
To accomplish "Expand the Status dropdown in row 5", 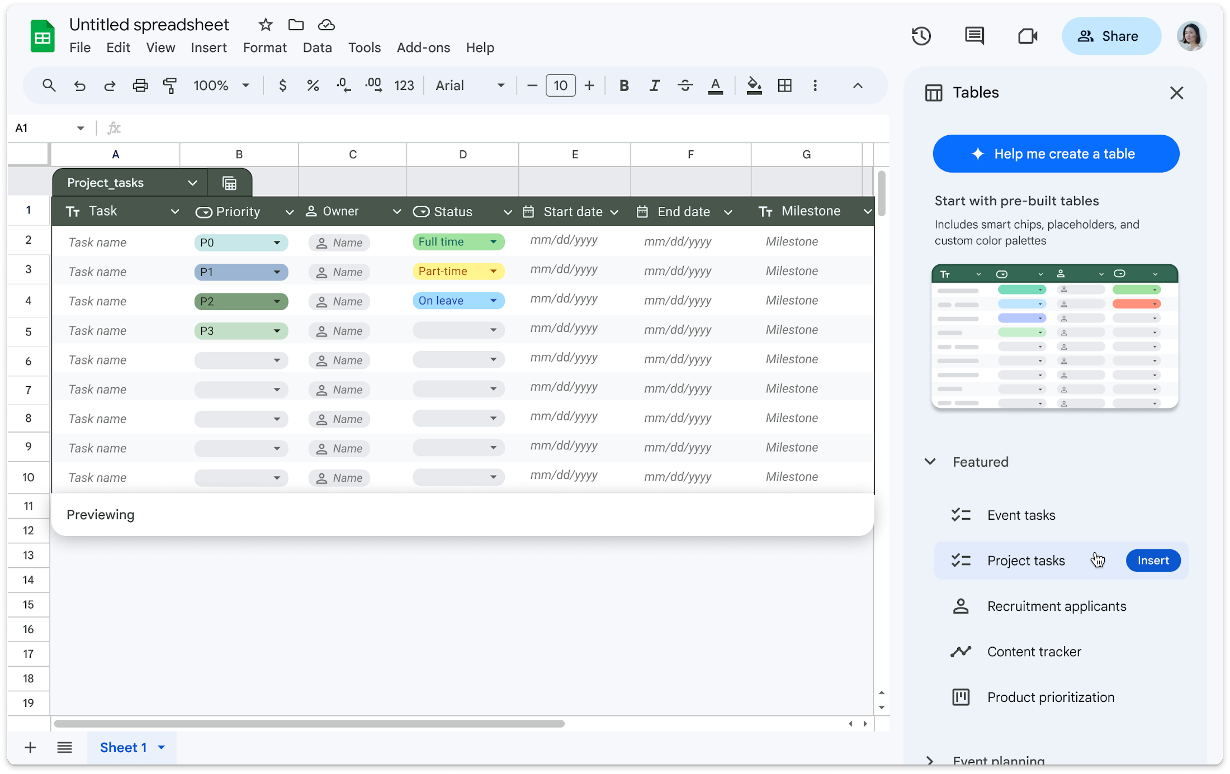I will [493, 331].
